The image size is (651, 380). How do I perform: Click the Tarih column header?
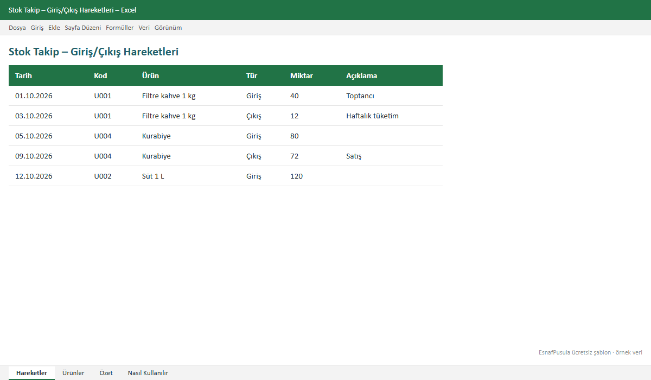tap(48, 75)
